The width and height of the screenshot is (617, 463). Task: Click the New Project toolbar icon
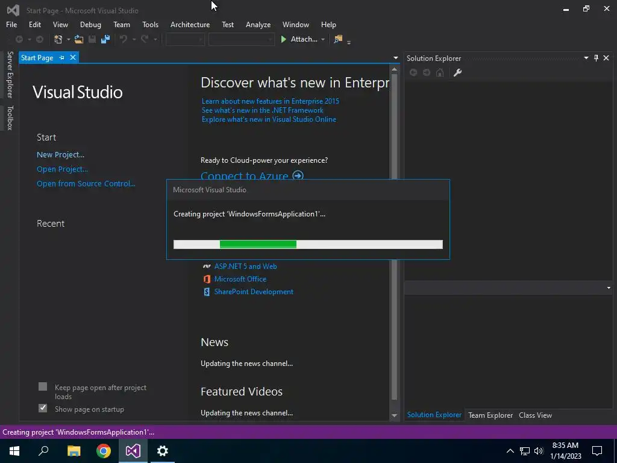[58, 39]
